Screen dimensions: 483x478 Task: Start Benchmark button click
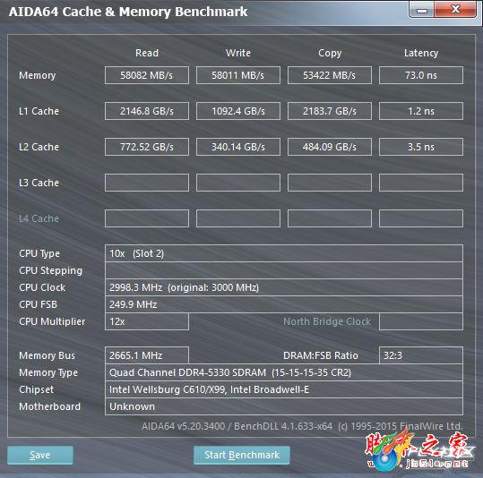point(242,455)
